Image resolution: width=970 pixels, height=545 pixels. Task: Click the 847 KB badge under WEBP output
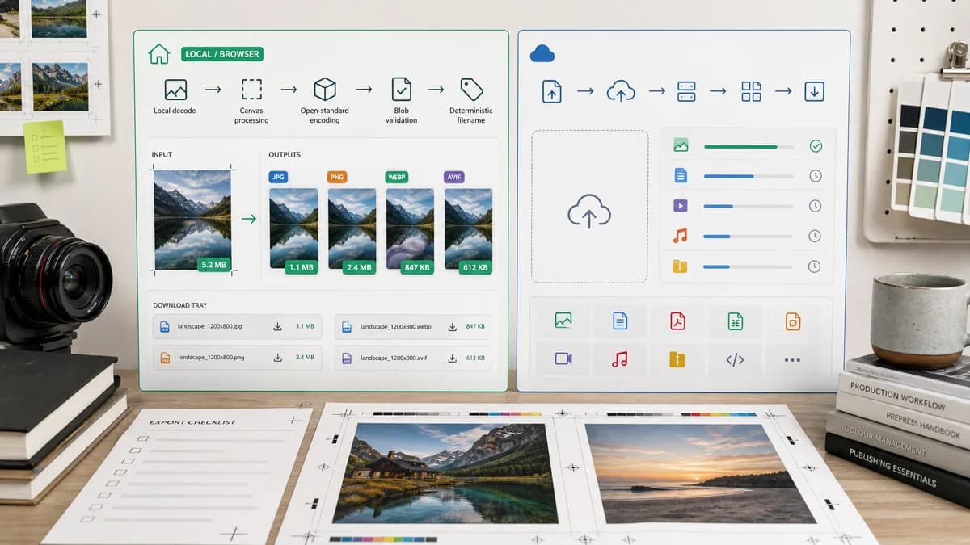[417, 267]
